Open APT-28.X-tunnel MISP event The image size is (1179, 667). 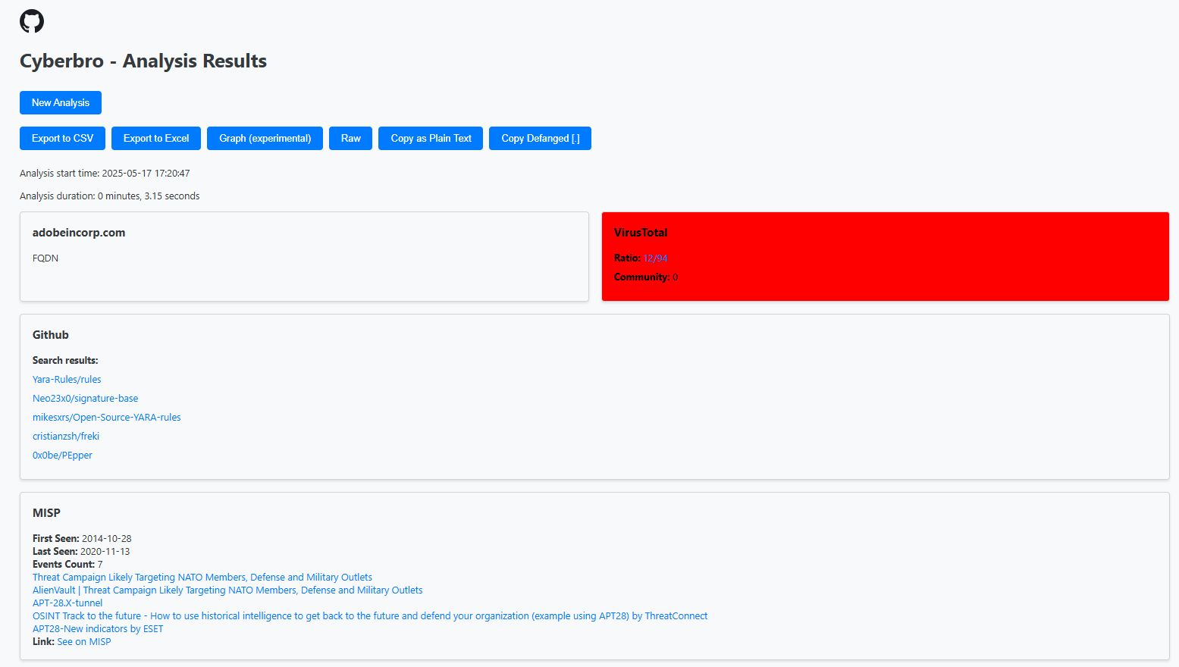click(67, 603)
